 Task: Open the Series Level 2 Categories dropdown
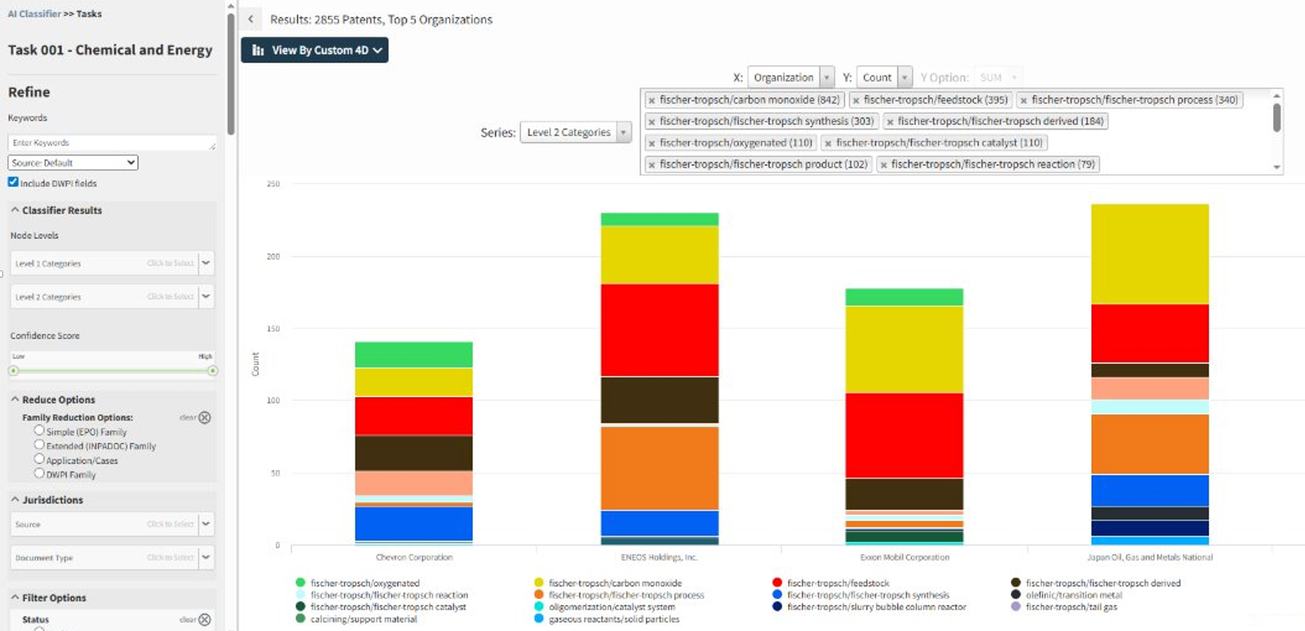576,133
